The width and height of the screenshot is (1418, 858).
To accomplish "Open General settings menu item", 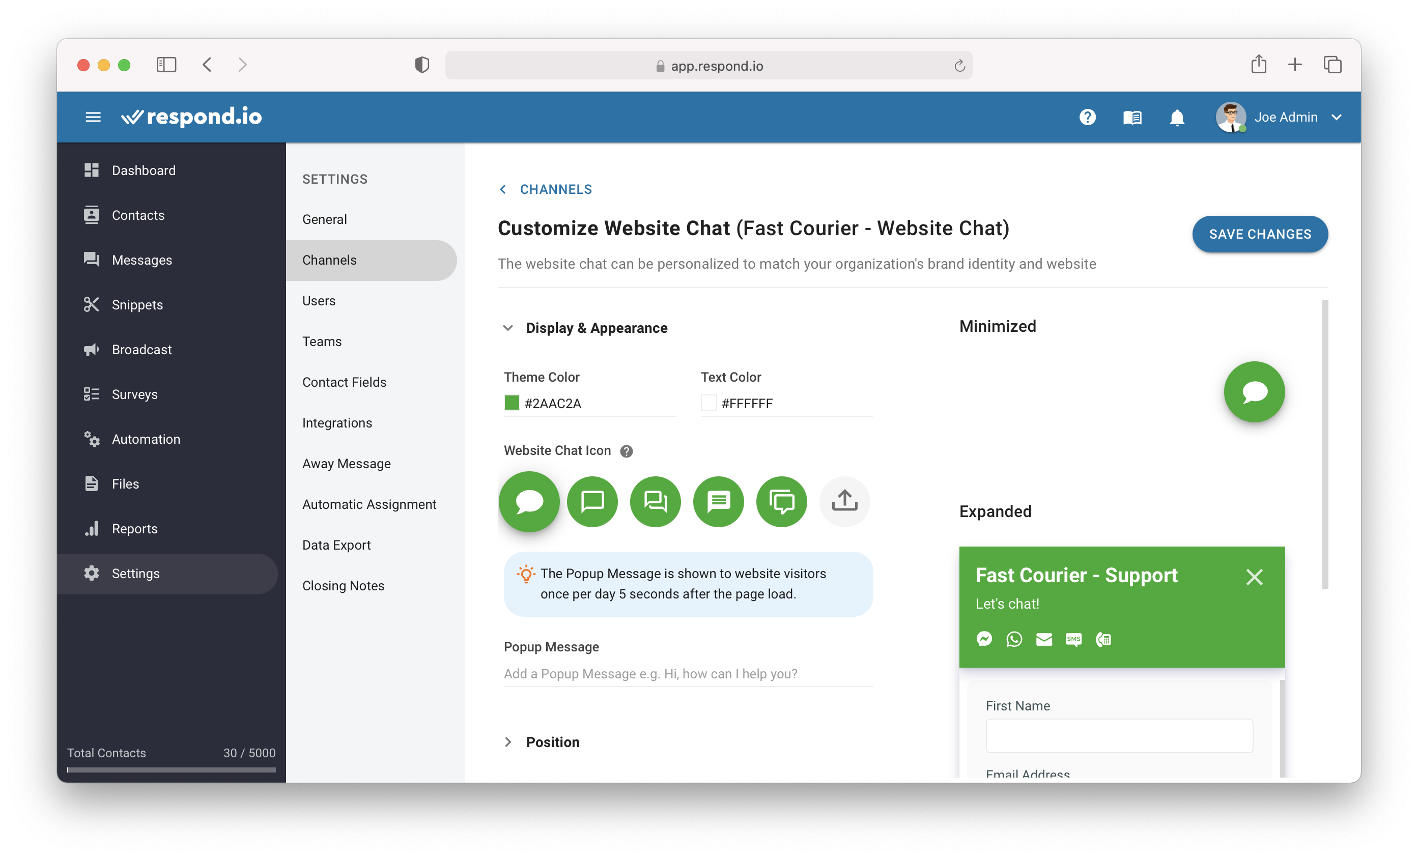I will coord(324,219).
